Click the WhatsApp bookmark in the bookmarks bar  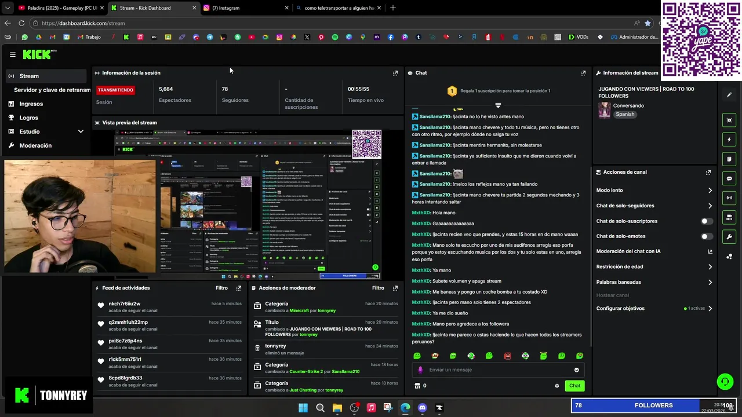[24, 37]
